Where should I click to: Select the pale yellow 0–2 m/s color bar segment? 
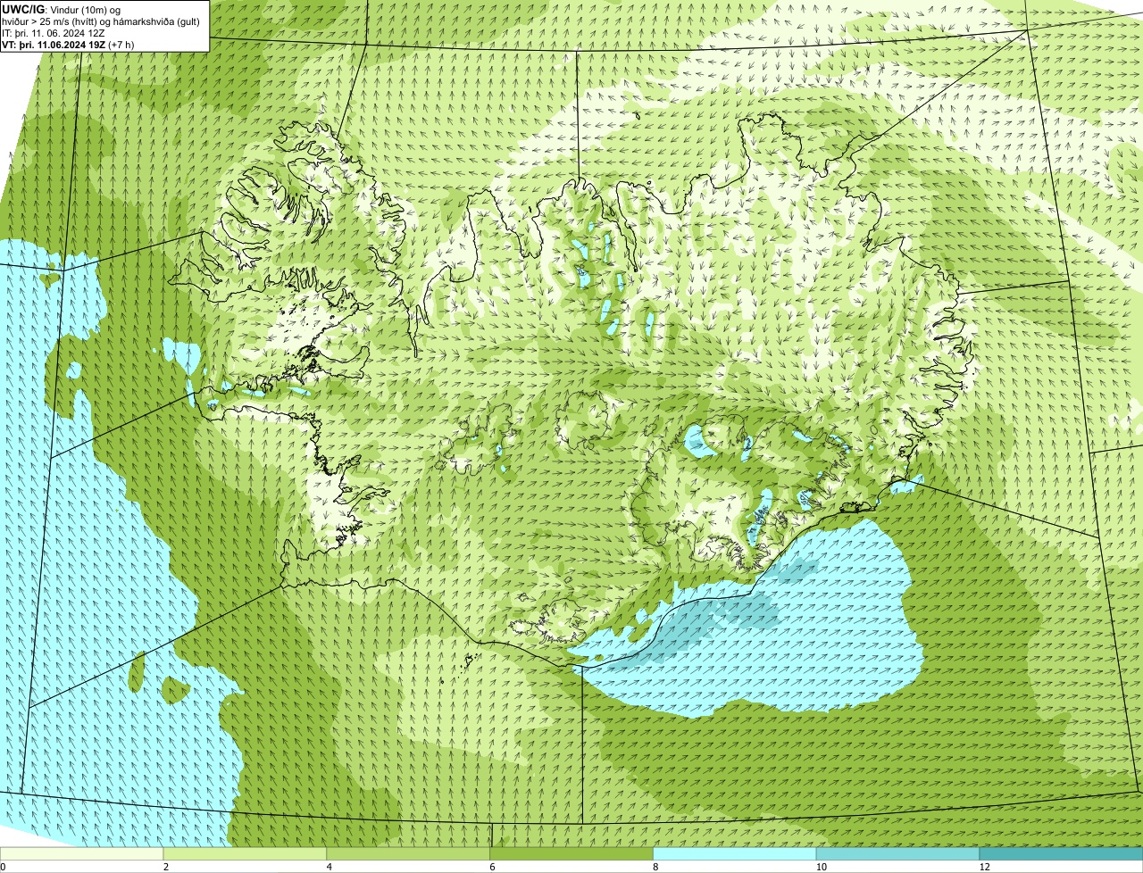82,853
